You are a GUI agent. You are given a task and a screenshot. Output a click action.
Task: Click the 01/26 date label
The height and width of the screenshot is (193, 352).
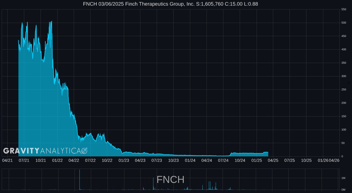click(323, 160)
